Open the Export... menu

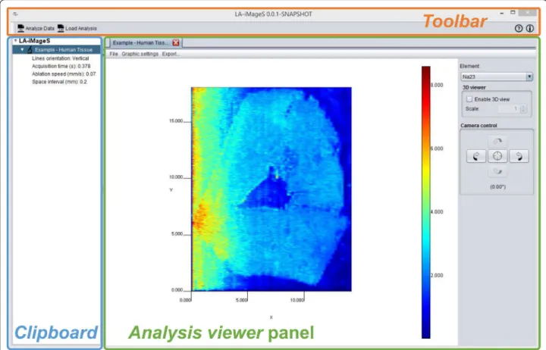point(171,54)
